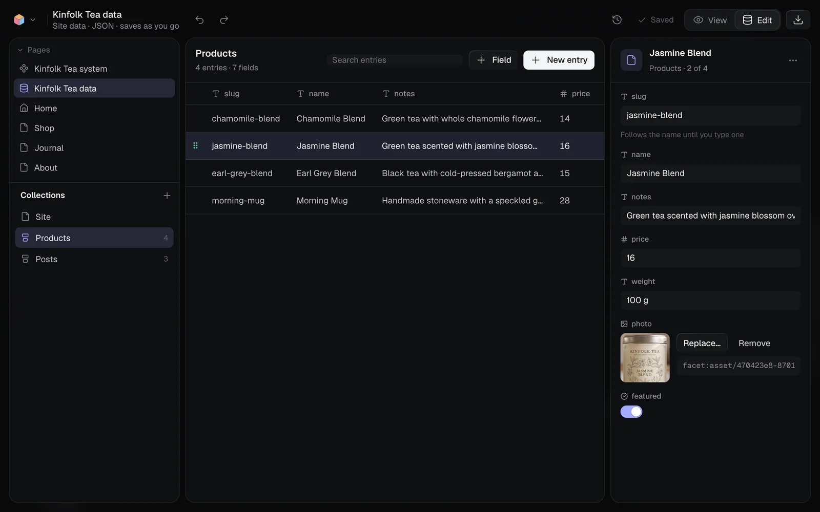Image resolution: width=820 pixels, height=512 pixels.
Task: Create a New entry
Action: point(559,60)
